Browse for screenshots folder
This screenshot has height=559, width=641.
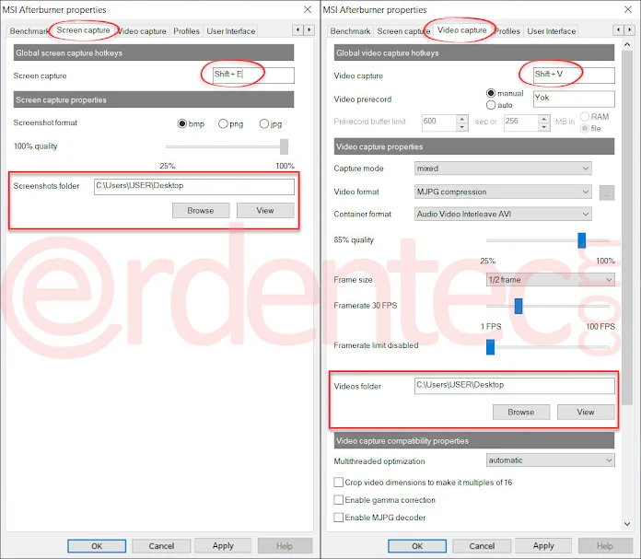point(201,211)
